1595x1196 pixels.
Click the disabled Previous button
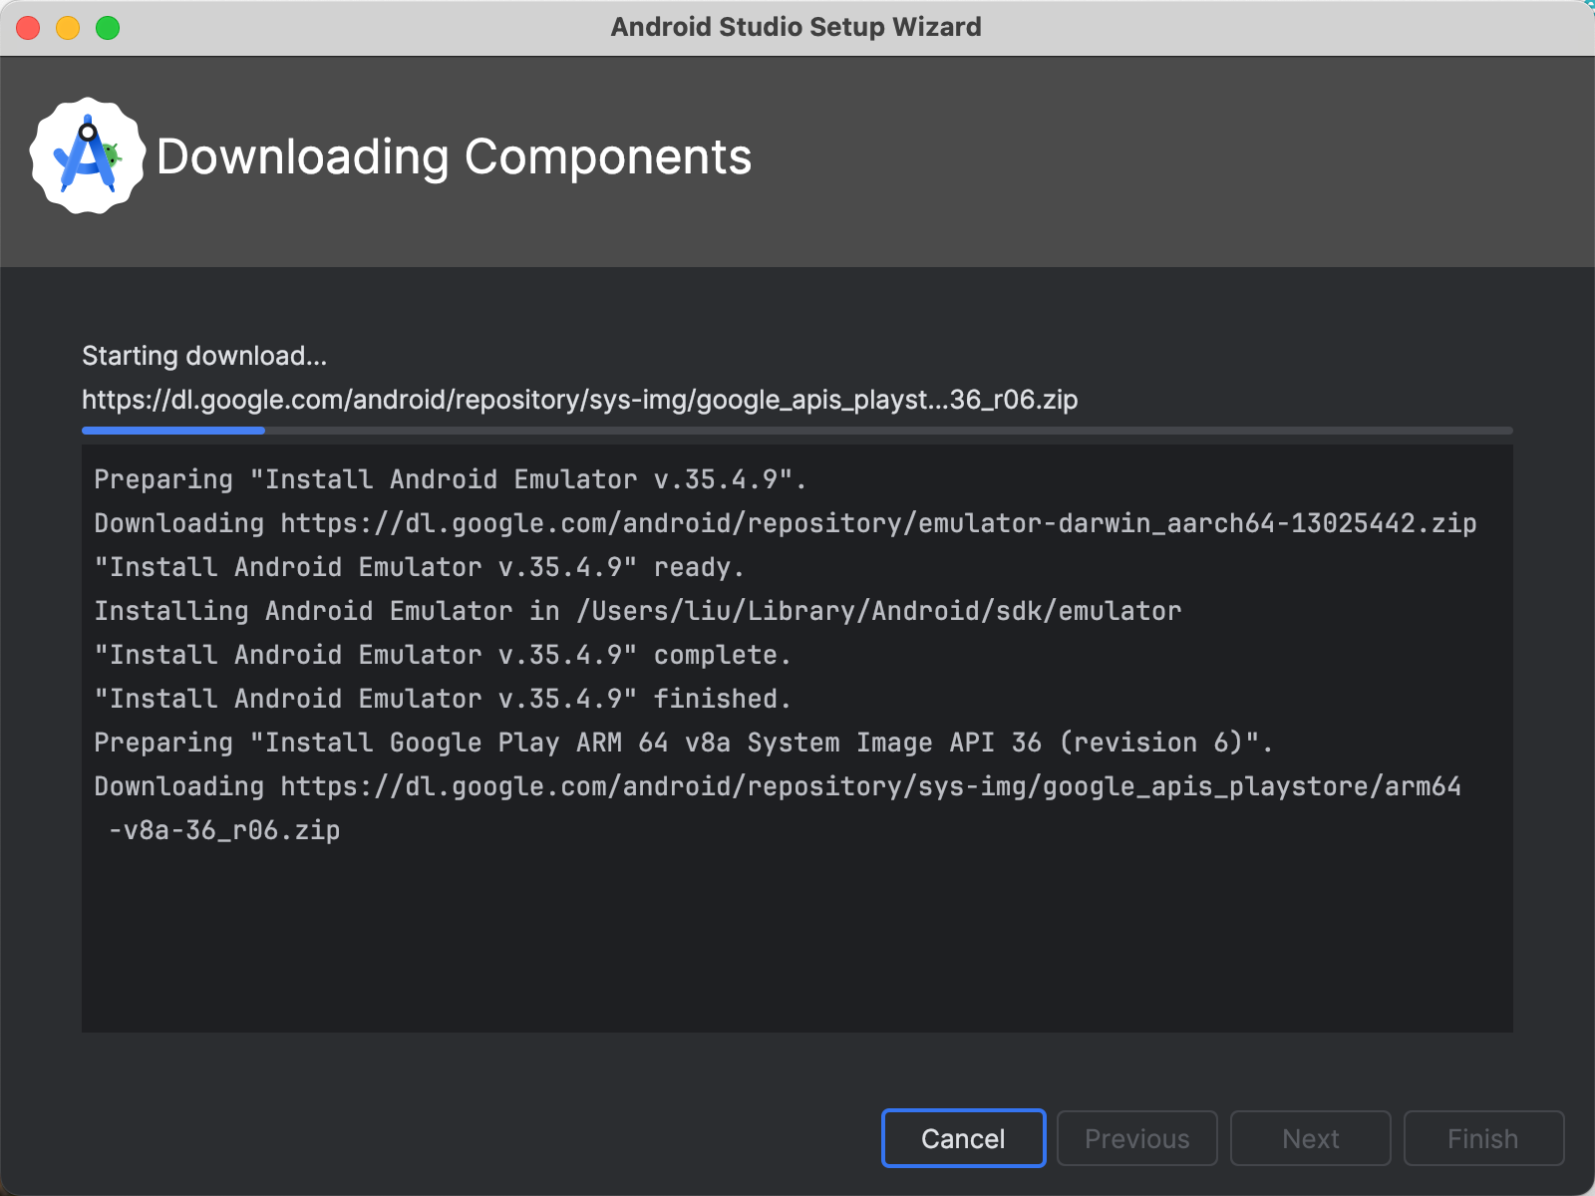(x=1136, y=1138)
